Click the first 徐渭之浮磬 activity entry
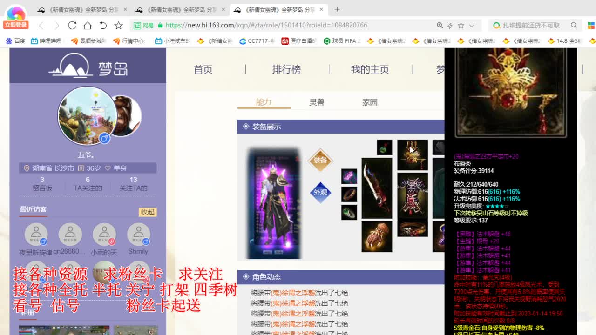596x335 pixels. [299, 293]
